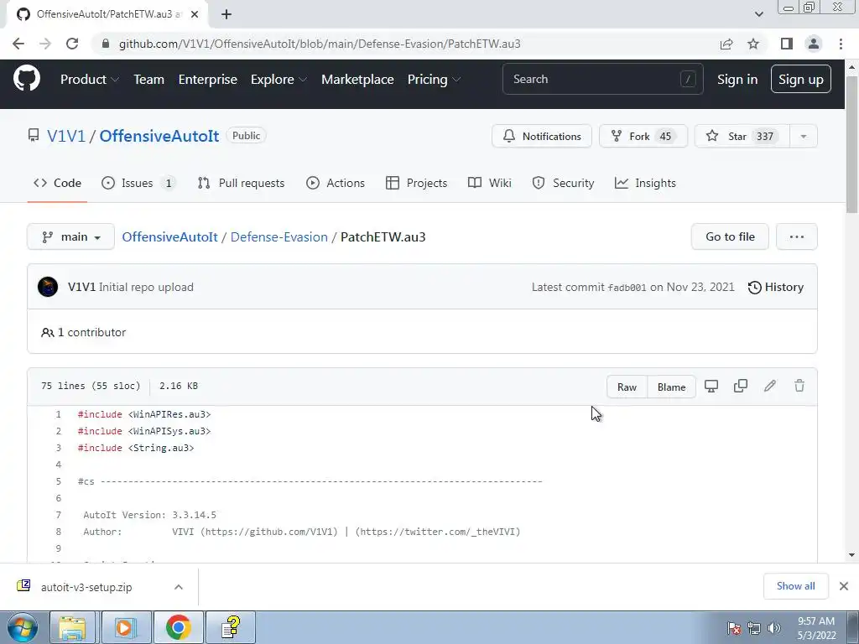Open the Pricing dropdown menu

(x=434, y=80)
